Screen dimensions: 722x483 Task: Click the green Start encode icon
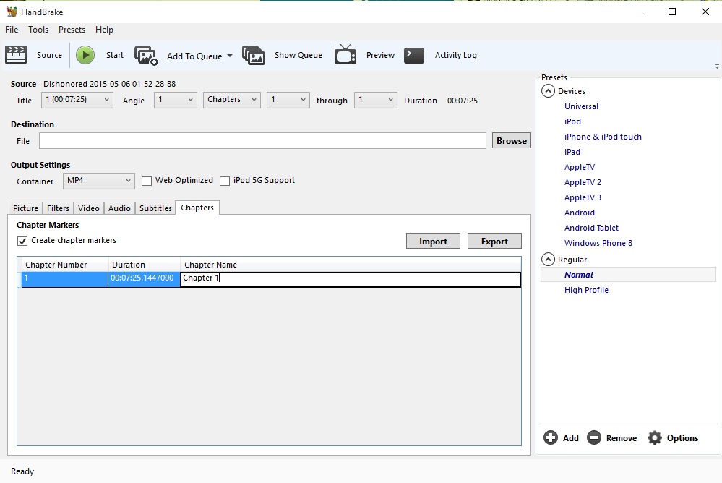coord(85,55)
